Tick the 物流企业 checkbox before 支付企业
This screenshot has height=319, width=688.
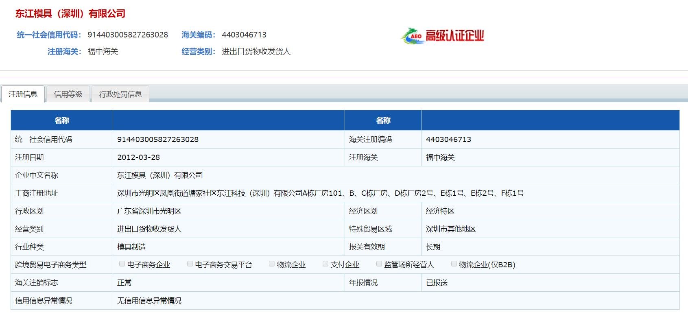point(272,264)
